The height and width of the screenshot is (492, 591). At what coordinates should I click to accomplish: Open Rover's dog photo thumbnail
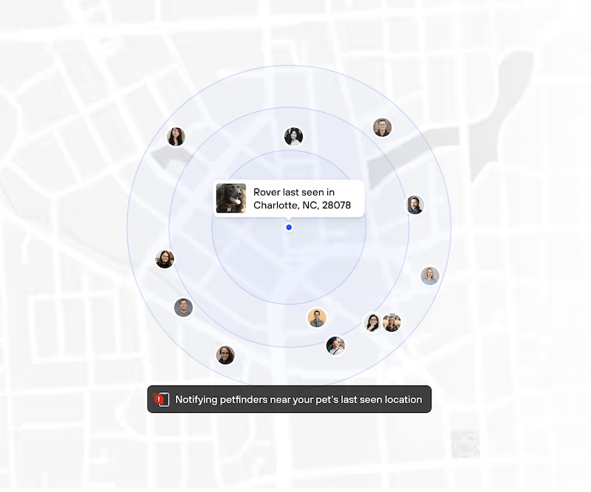[231, 199]
